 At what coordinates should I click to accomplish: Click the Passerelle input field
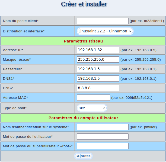[98, 69]
